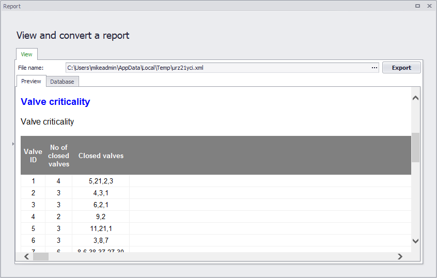Click the No of closed valves header
The width and height of the screenshot is (437, 278).
tap(58, 156)
